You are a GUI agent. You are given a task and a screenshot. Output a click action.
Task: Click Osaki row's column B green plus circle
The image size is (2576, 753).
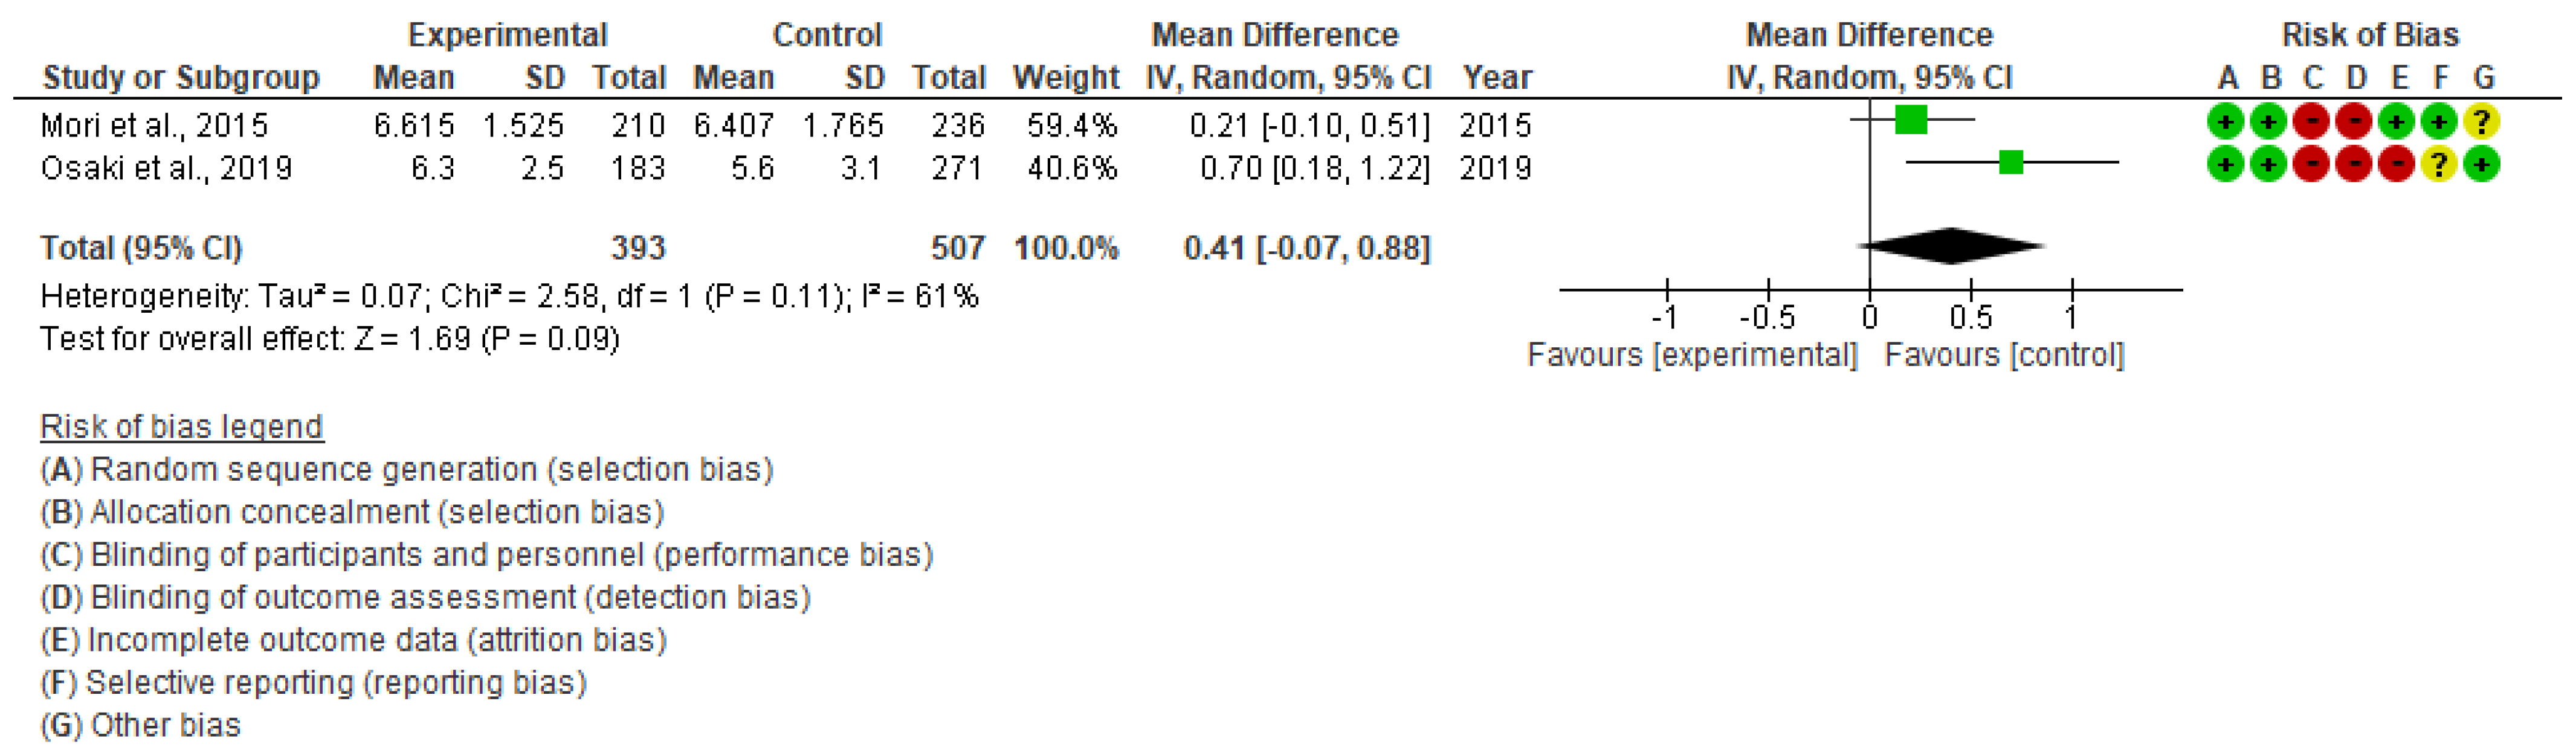click(x=2268, y=164)
